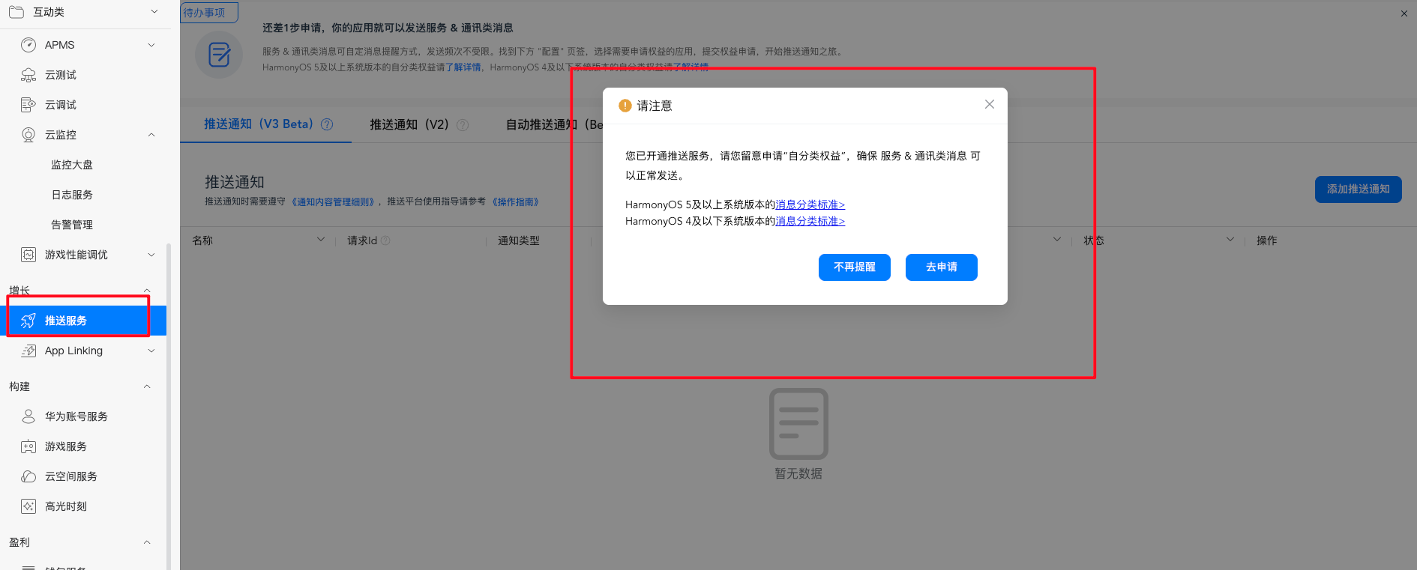Open HarmonyOS 4 消息分类标准 link

(810, 221)
